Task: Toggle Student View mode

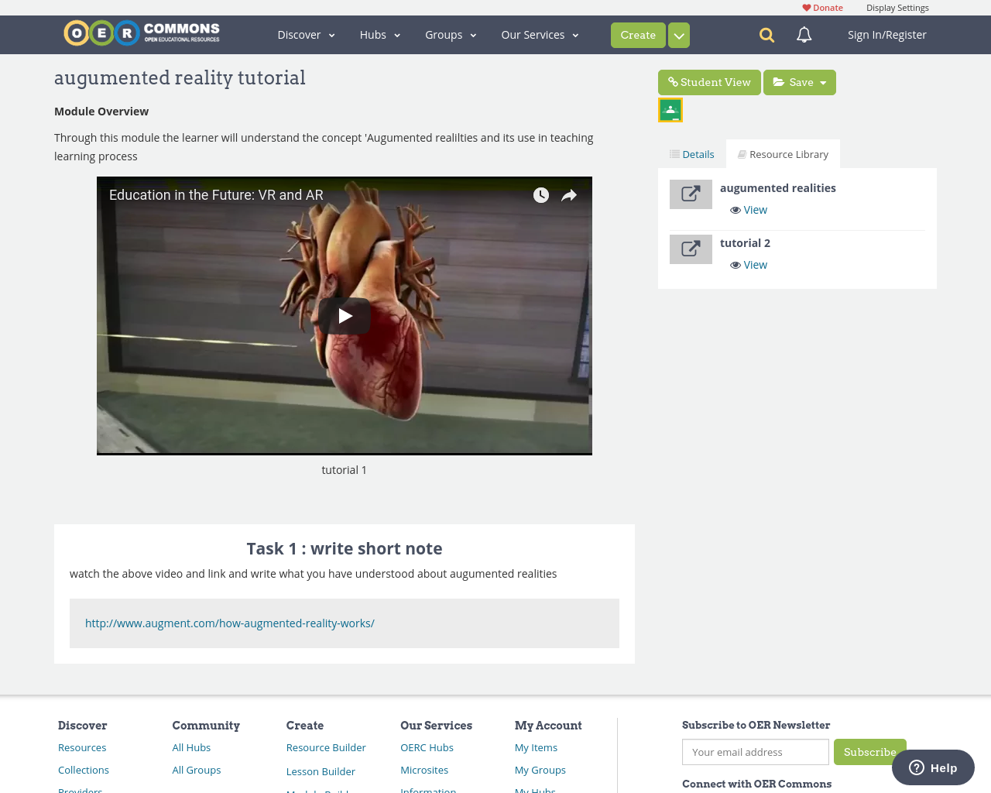Action: 709,81
